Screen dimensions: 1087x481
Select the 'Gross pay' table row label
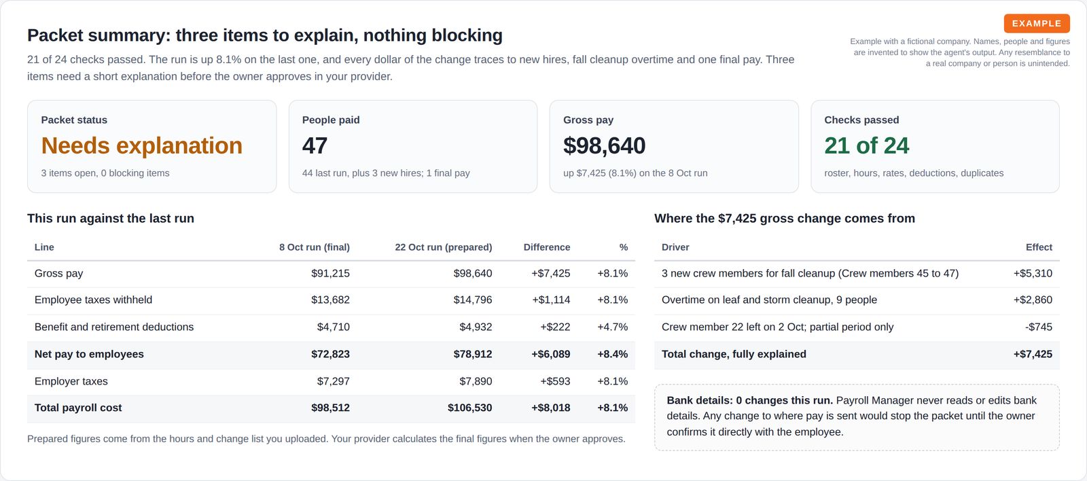coord(58,273)
